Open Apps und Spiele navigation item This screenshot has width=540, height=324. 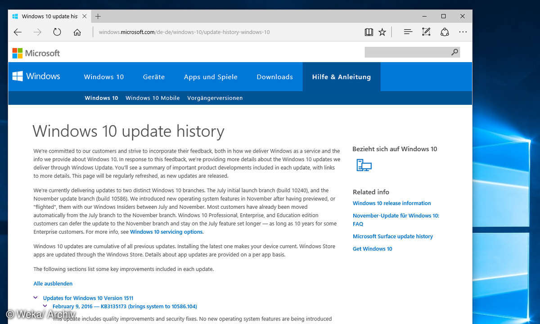[x=211, y=77]
